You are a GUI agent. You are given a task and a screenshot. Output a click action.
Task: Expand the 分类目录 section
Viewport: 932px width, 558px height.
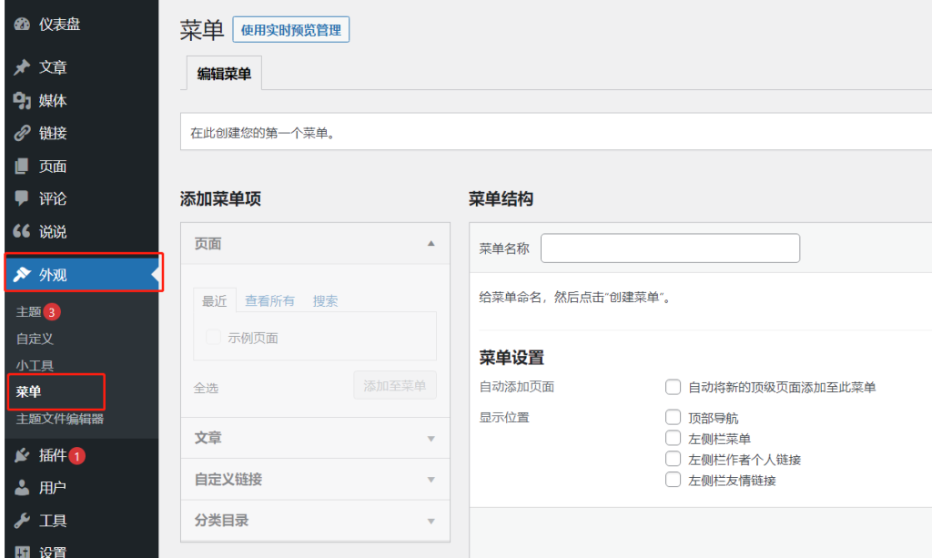point(431,521)
